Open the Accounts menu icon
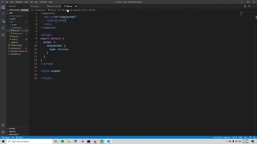257x144 pixels. pos(3,125)
